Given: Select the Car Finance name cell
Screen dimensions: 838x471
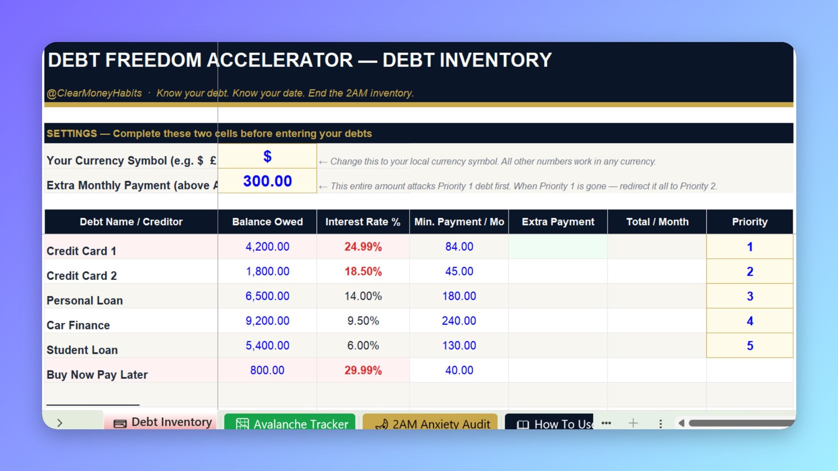Looking at the screenshot, I should 131,321.
